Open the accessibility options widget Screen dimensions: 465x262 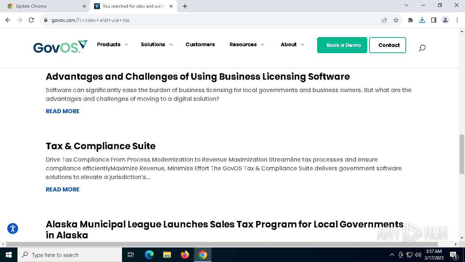(x=13, y=229)
